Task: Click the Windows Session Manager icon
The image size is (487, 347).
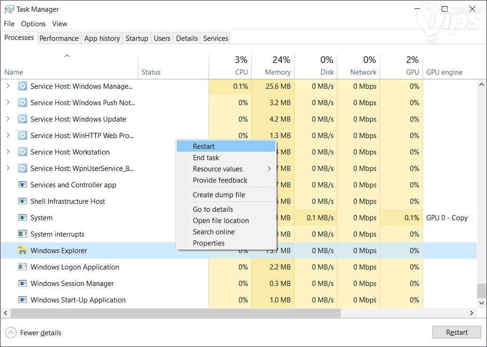Action: click(22, 284)
